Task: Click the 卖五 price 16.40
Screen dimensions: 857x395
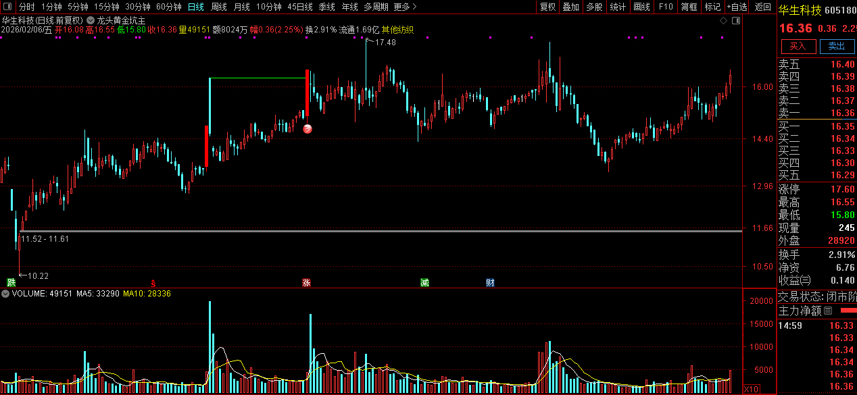Action: 842,64
